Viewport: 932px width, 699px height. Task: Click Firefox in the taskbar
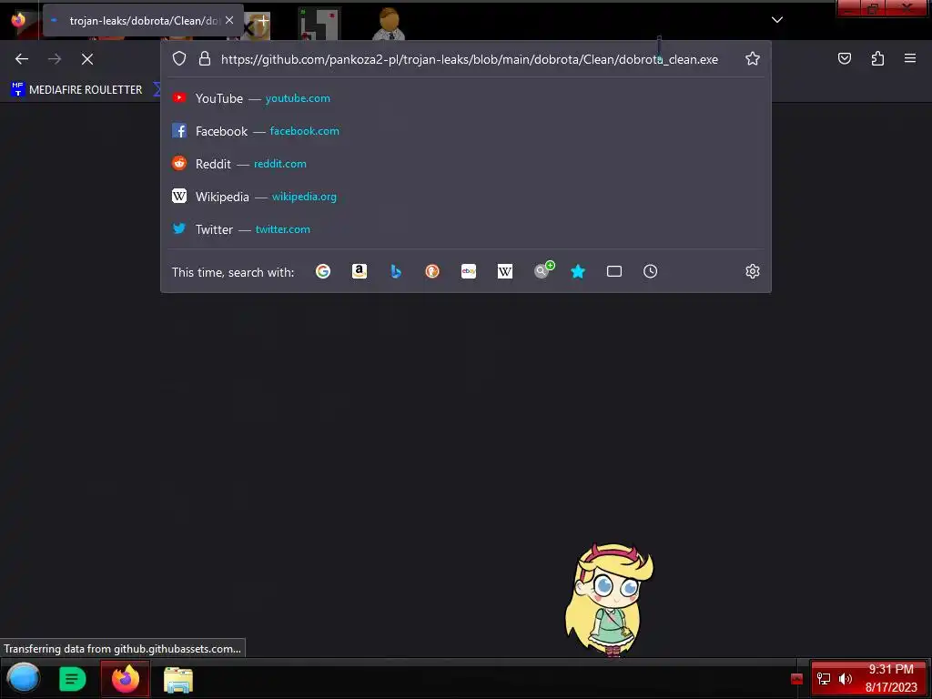click(126, 679)
